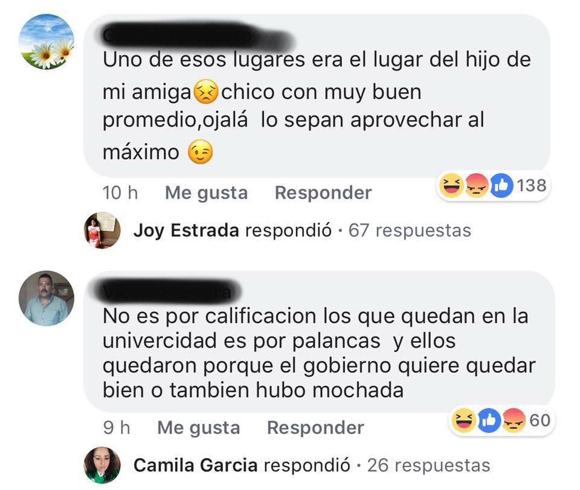Expand the 67 respuestas thread
This screenshot has height=490, width=580.
(x=410, y=231)
